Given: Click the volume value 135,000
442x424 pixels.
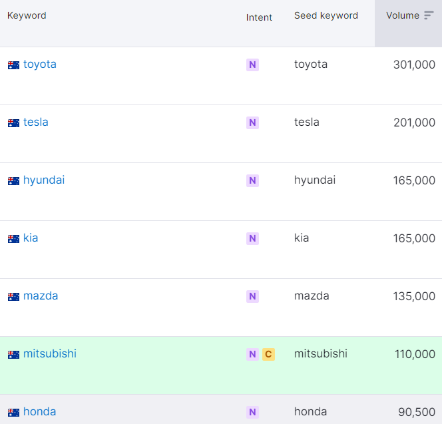Looking at the screenshot, I should pyautogui.click(x=414, y=296).
